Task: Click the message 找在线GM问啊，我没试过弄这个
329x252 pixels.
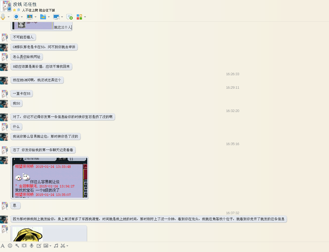Action: [37, 80]
